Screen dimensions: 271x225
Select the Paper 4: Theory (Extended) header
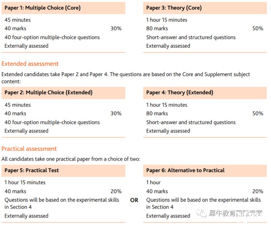[x=205, y=93]
